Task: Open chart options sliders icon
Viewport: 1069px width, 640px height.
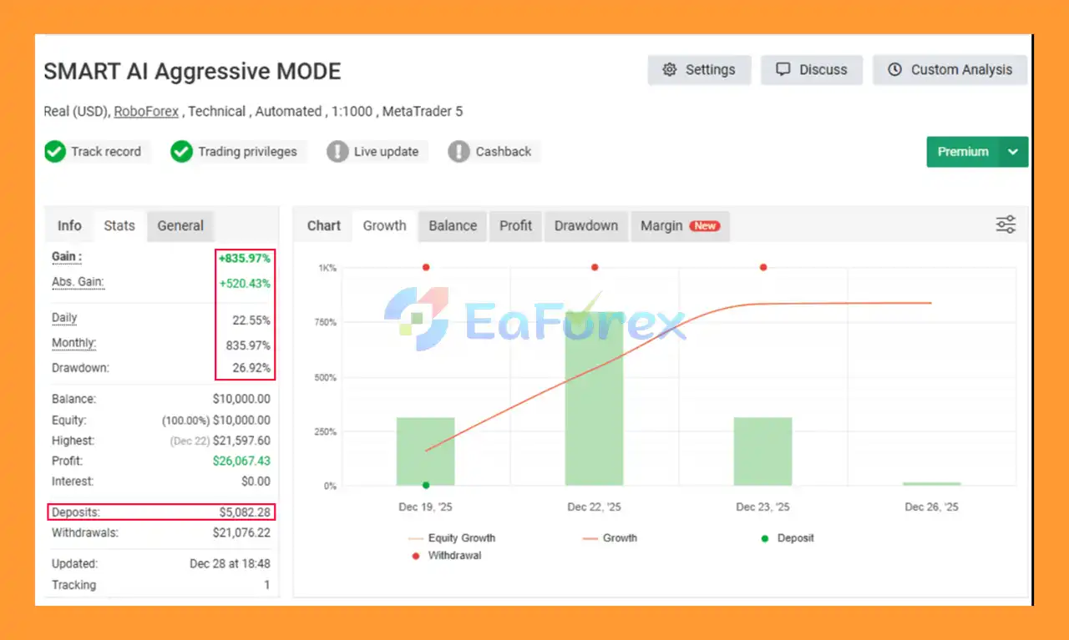Action: click(1006, 224)
